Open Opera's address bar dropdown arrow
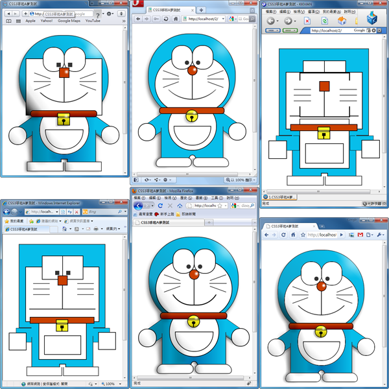Screen dimensions: 389x389 pyautogui.click(x=223, y=19)
